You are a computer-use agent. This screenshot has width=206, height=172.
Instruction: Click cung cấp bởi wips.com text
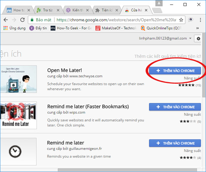pyautogui.click(x=66, y=112)
